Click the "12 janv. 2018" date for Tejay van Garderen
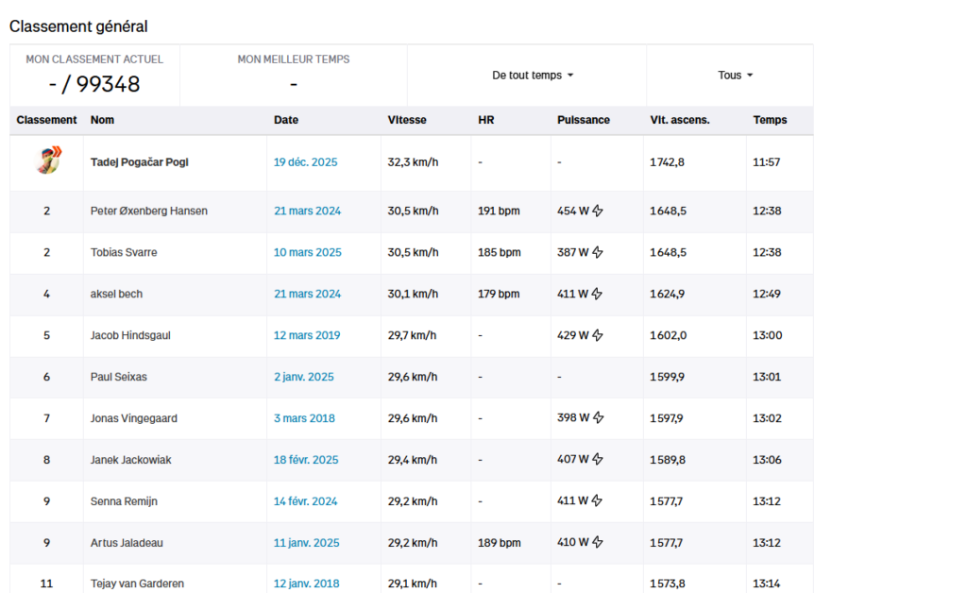967x593 pixels. point(306,584)
